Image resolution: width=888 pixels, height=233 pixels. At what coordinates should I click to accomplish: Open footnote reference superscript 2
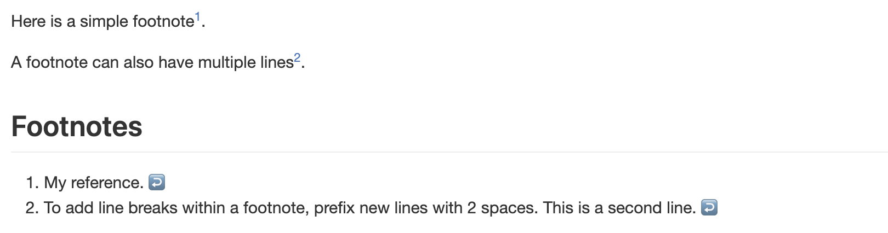[297, 58]
